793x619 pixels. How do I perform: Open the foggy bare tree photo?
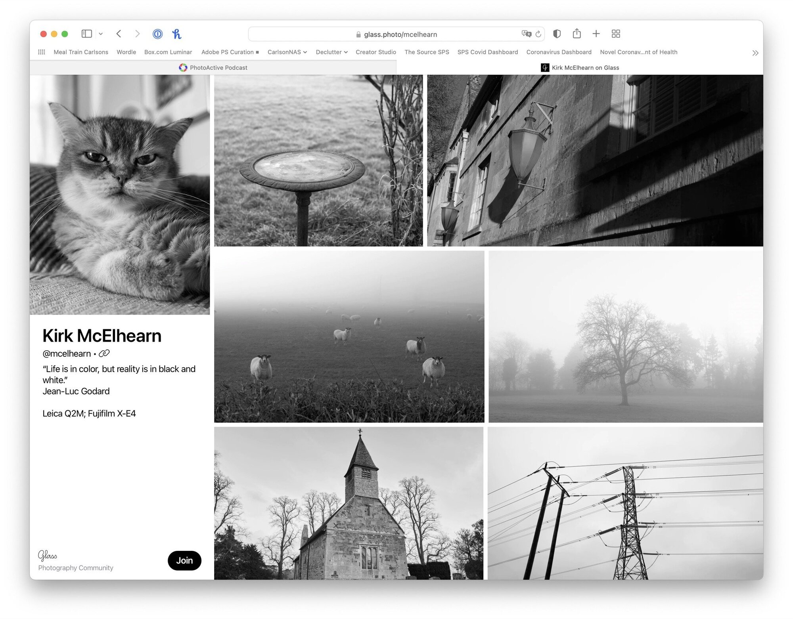tap(626, 336)
